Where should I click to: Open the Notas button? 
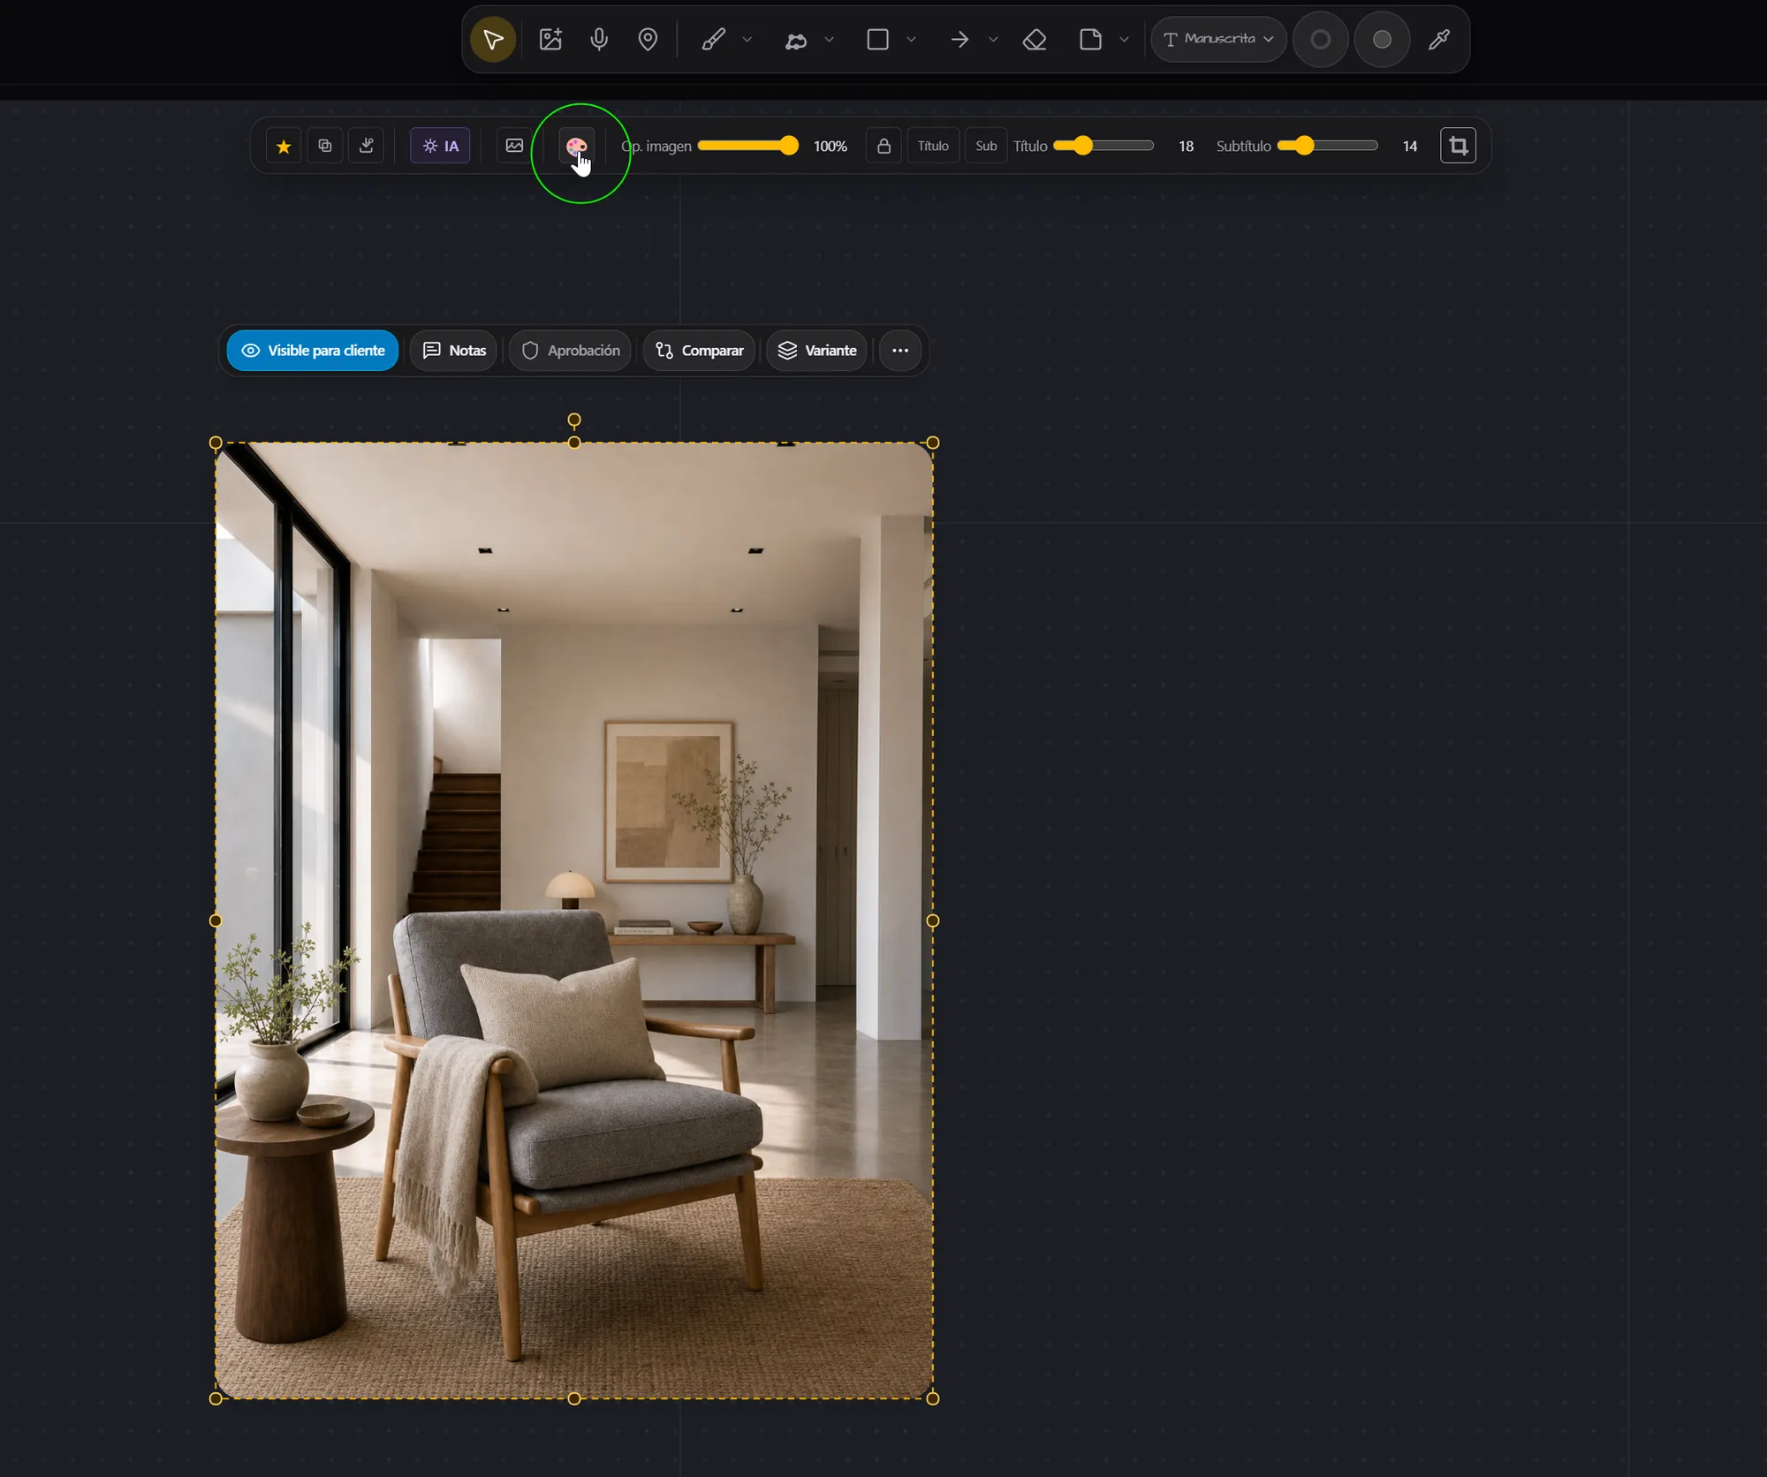pyautogui.click(x=454, y=351)
